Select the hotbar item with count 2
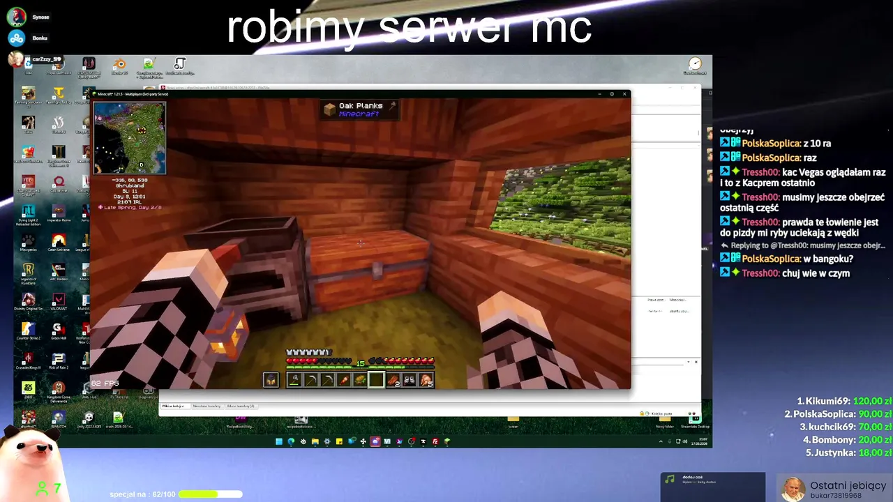The height and width of the screenshot is (502, 893). tap(393, 380)
